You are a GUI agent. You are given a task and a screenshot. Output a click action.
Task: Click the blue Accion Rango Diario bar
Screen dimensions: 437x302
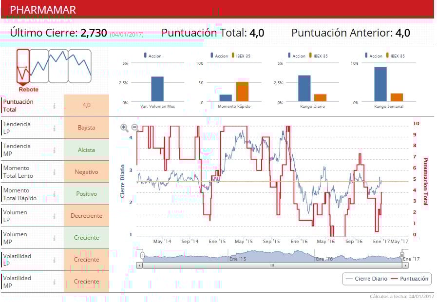(x=304, y=88)
